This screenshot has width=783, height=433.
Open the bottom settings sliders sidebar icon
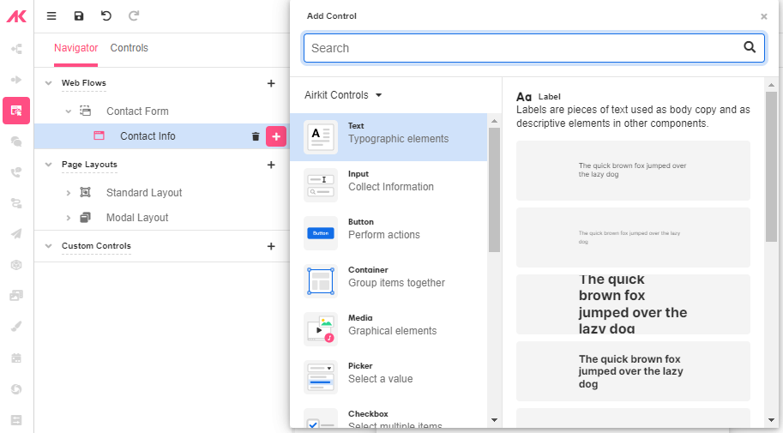coord(16,420)
